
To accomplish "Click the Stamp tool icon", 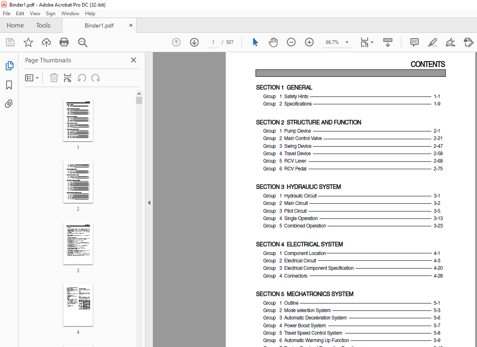I will coord(468,42).
